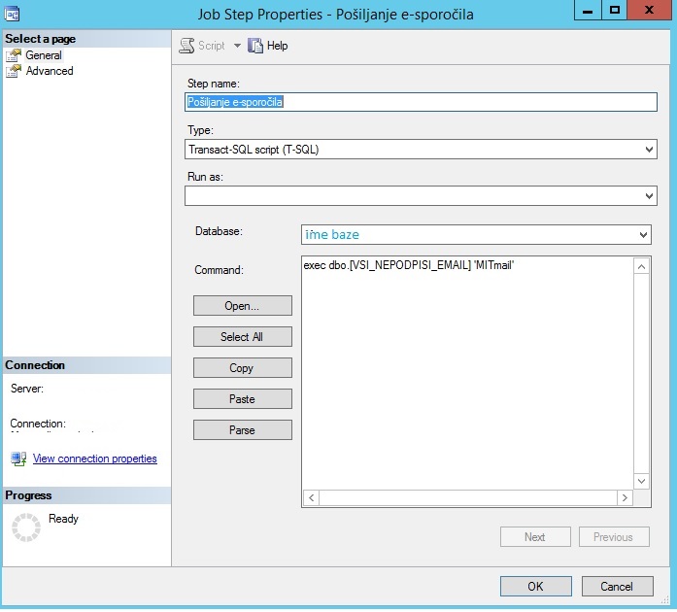The width and height of the screenshot is (677, 612).
Task: Open the Help icon in toolbar
Action: click(255, 46)
